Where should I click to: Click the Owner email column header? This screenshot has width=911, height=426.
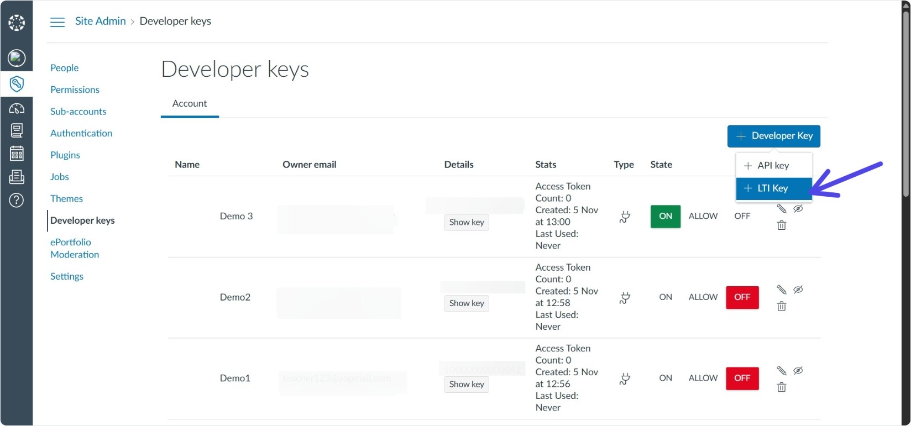[310, 165]
